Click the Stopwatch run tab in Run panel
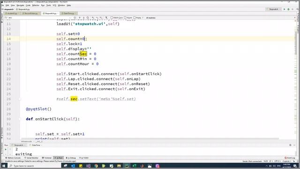This screenshot has height=169, width=300. 19,145
